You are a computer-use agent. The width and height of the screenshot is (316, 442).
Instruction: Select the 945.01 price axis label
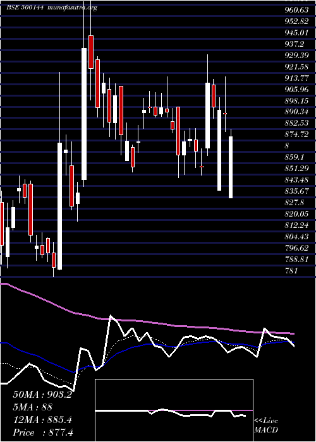(296, 33)
